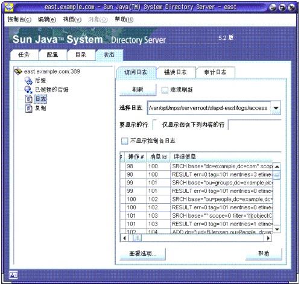Select row SRCH base="" scope=0 filter

click(x=196, y=216)
